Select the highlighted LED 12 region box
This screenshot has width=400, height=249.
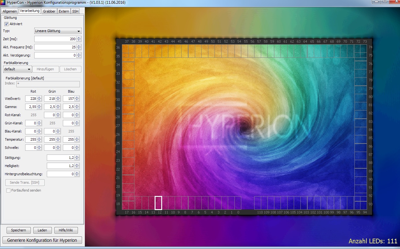(158, 203)
